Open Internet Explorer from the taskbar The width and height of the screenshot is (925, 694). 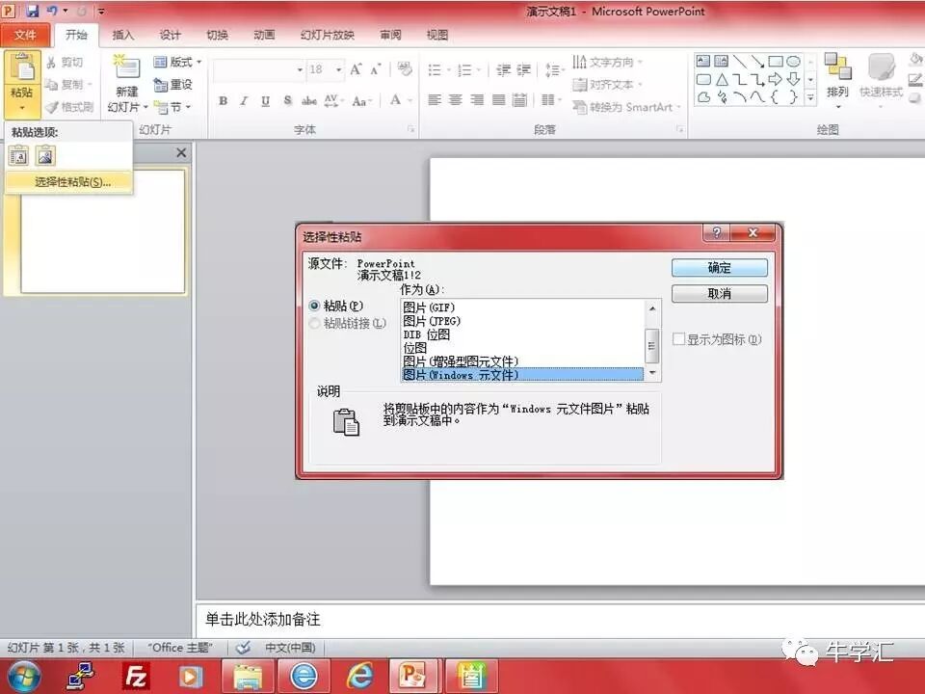tap(358, 676)
